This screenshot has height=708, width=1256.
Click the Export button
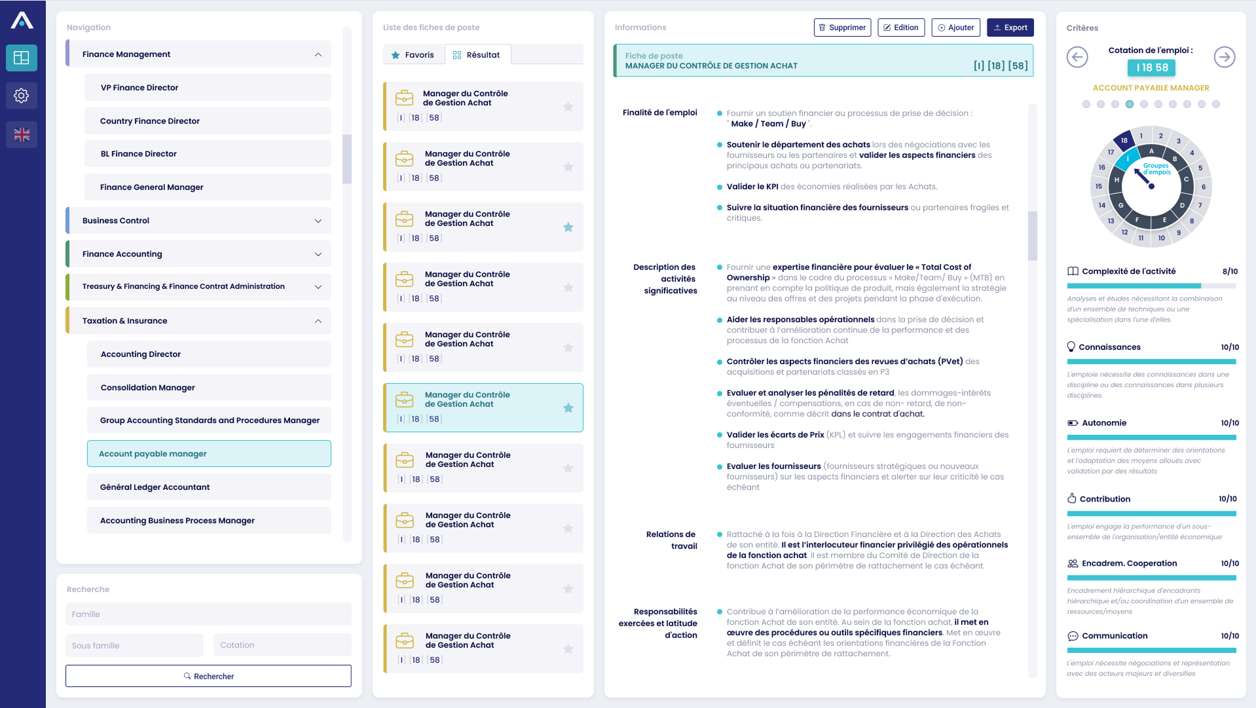[x=1010, y=28]
